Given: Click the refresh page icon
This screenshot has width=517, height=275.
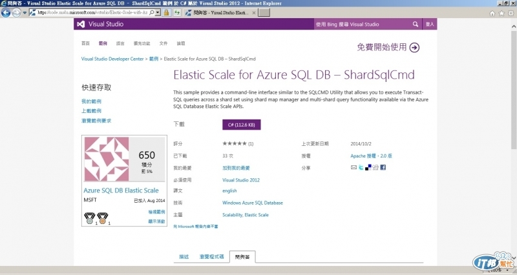Looking at the screenshot, I should click(x=177, y=12).
